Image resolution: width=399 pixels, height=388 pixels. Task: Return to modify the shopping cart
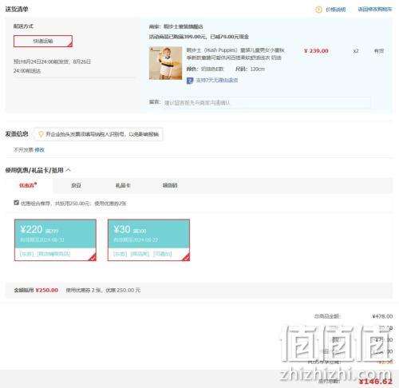375,10
